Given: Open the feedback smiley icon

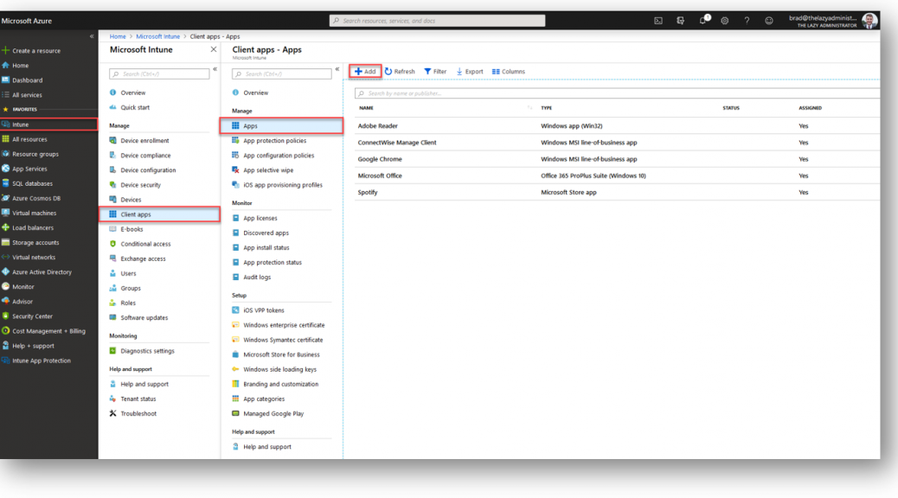Looking at the screenshot, I should (769, 21).
